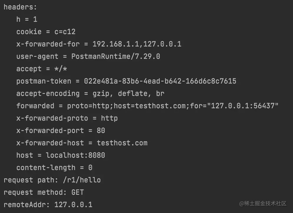The image size is (293, 213).
Task: Click the 'postman-token' header key name
Action: (44, 81)
